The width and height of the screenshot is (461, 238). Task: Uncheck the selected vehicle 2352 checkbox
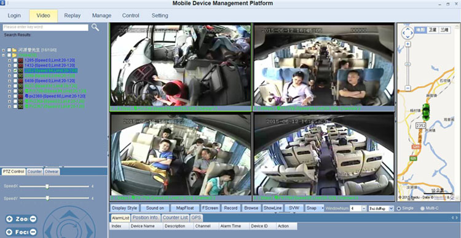(x=15, y=71)
